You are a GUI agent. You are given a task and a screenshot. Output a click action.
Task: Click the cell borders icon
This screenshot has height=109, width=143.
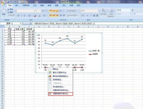(30, 15)
